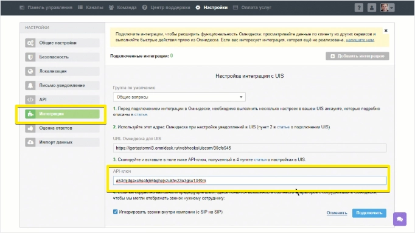Open the avatar account dropdown
Screen dimensions: 415x233
pyautogui.click(x=388, y=8)
